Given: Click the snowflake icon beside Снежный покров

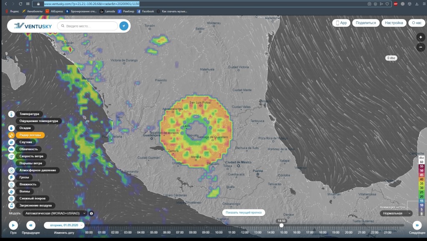Looking at the screenshot, I should tap(11, 199).
